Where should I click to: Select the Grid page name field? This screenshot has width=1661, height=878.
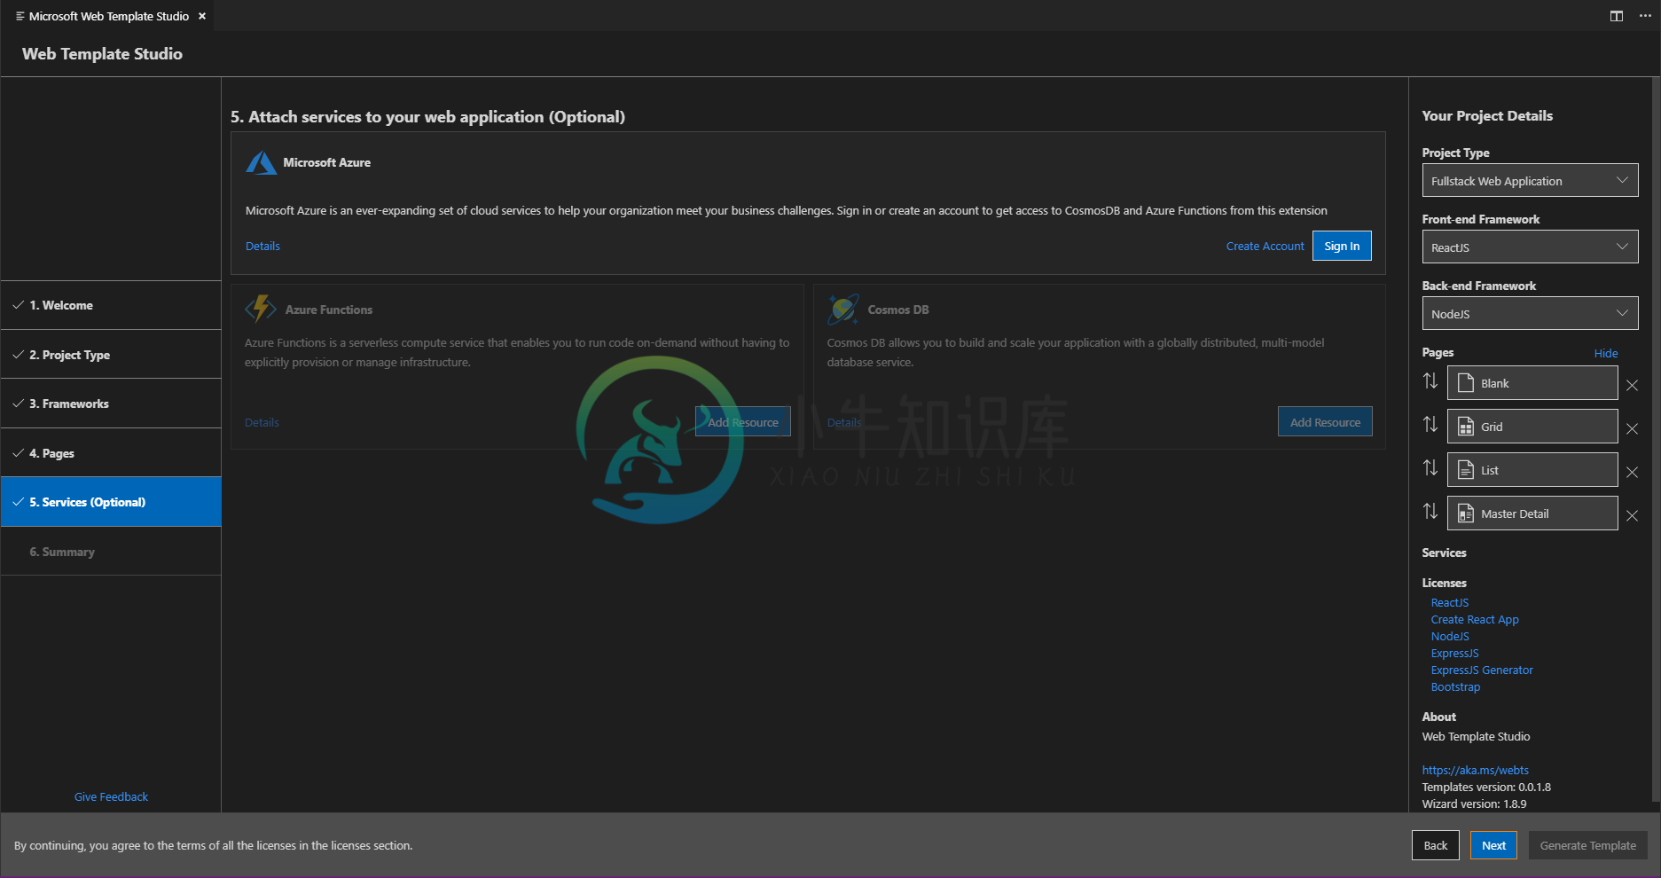(x=1532, y=427)
